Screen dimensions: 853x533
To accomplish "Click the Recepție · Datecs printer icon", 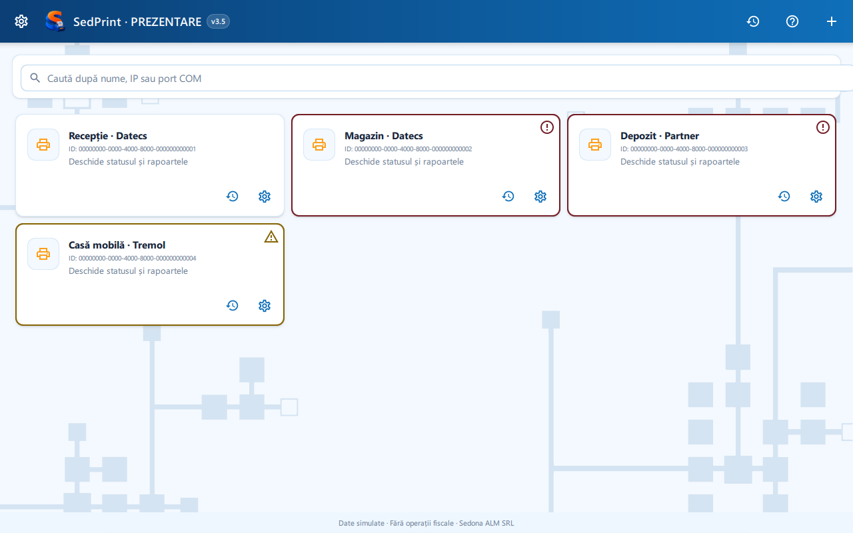I will [x=43, y=145].
